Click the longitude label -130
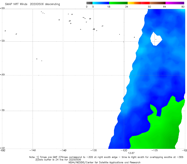Viewport: 187px width, 164px height. [x=124, y=150]
